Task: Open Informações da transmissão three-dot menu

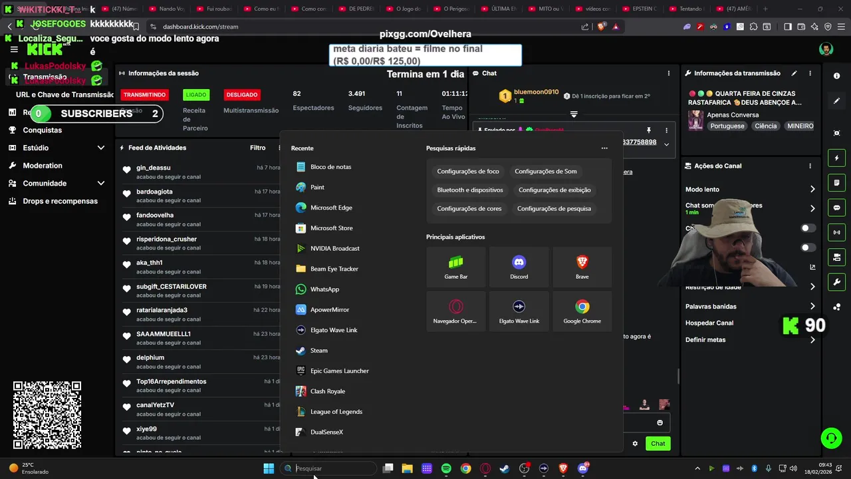Action: coord(810,73)
